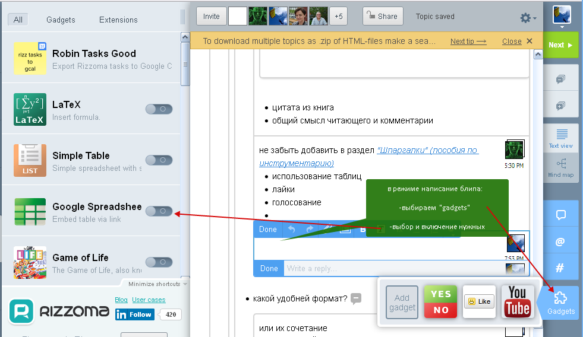This screenshot has width=583, height=337.
Task: Switch to Text view
Action: click(560, 138)
